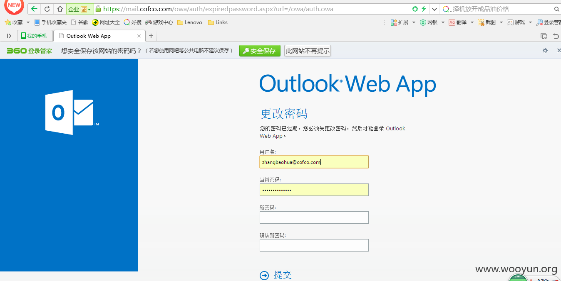Open a new tab with plus button
The image size is (561, 281).
pos(151,36)
